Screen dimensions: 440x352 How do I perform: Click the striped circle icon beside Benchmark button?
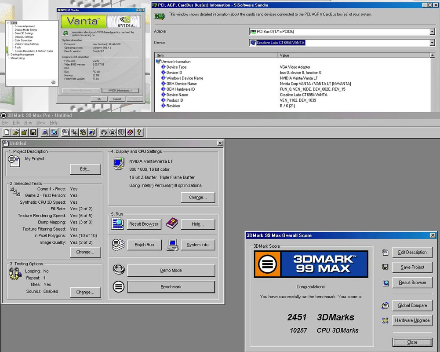pos(118,287)
